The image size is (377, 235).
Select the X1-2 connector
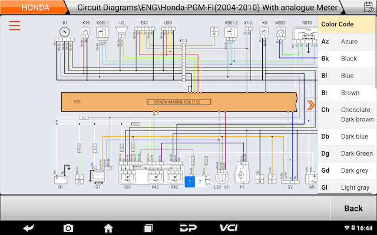coord(249,29)
